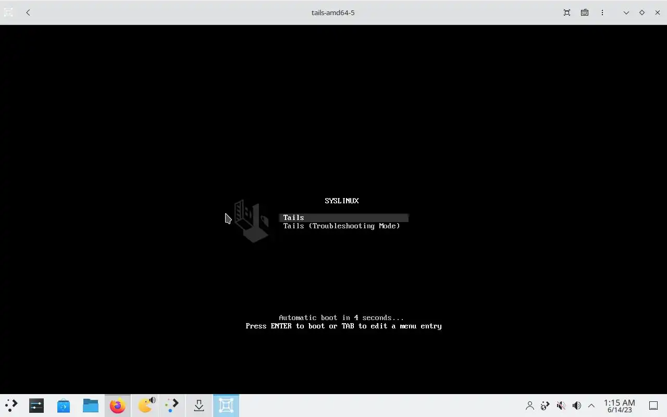The height and width of the screenshot is (417, 667).
Task: Click the muted microphone tray icon
Action: click(x=561, y=406)
